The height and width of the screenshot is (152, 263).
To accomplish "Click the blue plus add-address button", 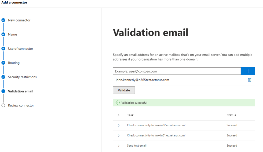I will pyautogui.click(x=248, y=71).
